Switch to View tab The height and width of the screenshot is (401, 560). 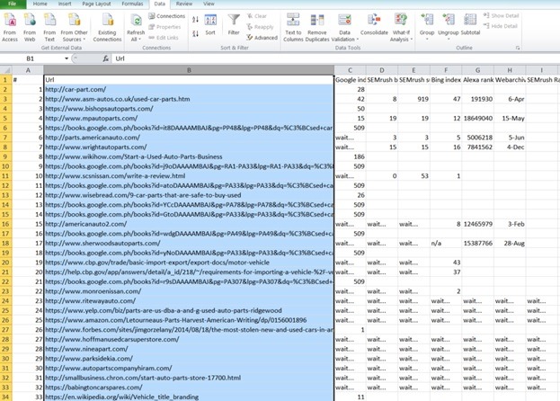click(209, 4)
